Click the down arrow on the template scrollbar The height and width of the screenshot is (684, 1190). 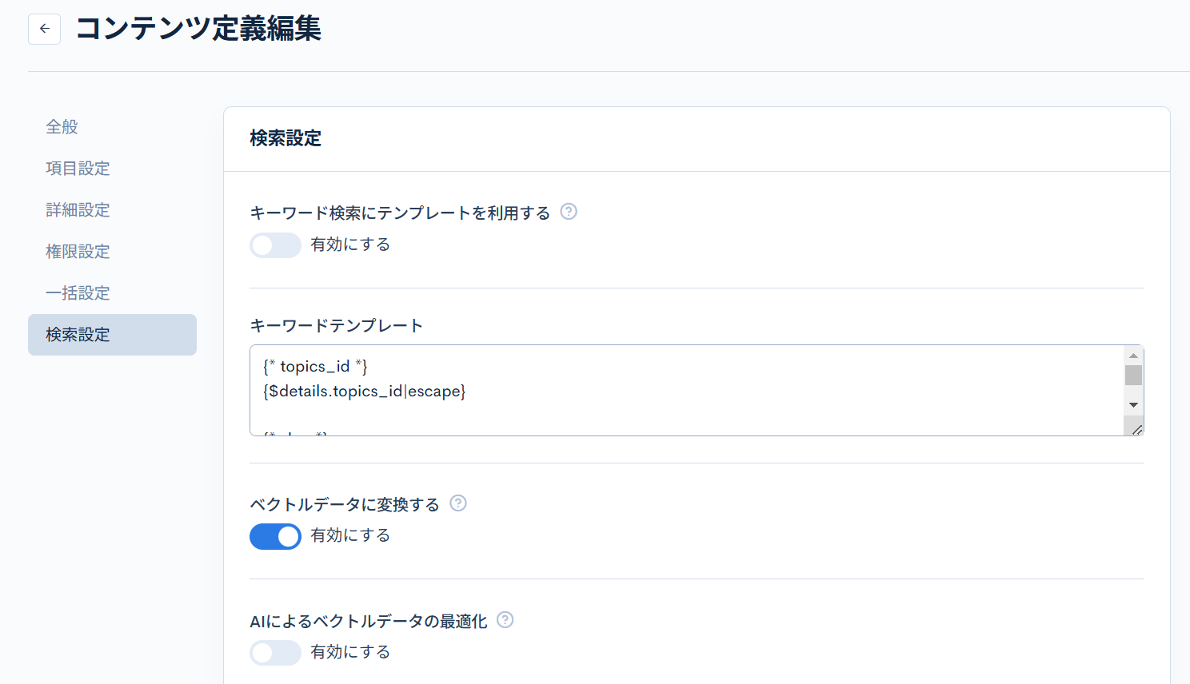click(1133, 404)
